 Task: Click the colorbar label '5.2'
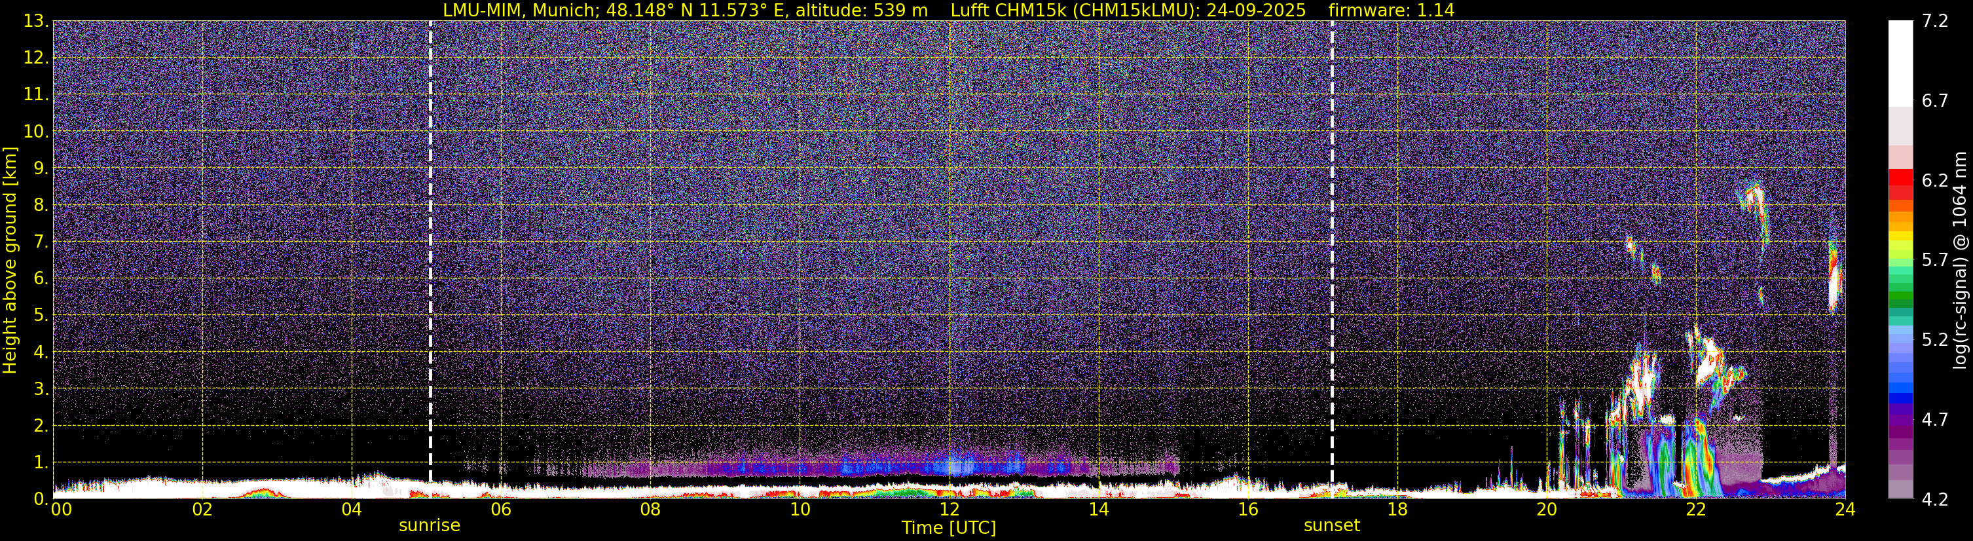click(x=1936, y=339)
